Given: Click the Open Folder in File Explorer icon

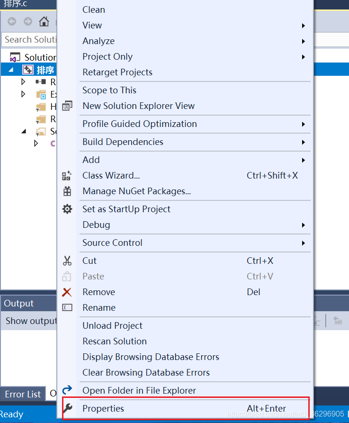Looking at the screenshot, I should (67, 390).
